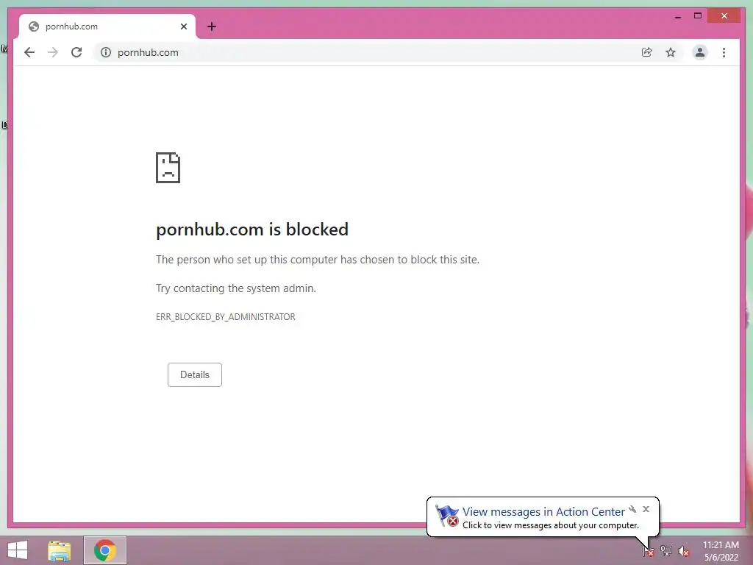Dismiss the Action Center notification balloon

[x=646, y=509]
